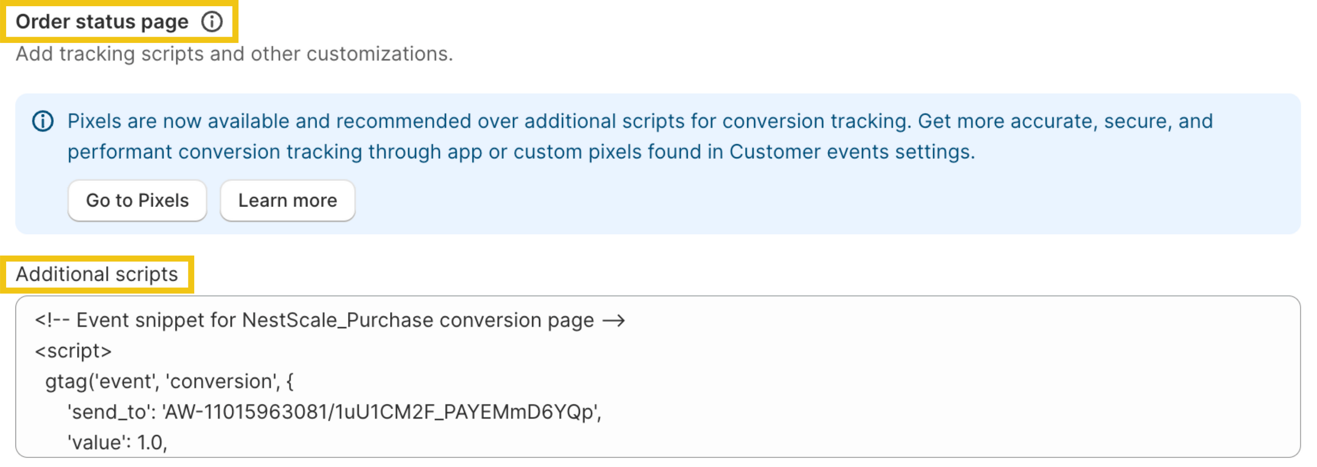Screen dimensions: 1317x467
Task: Click the 'send_to' code line
Action: [334, 412]
